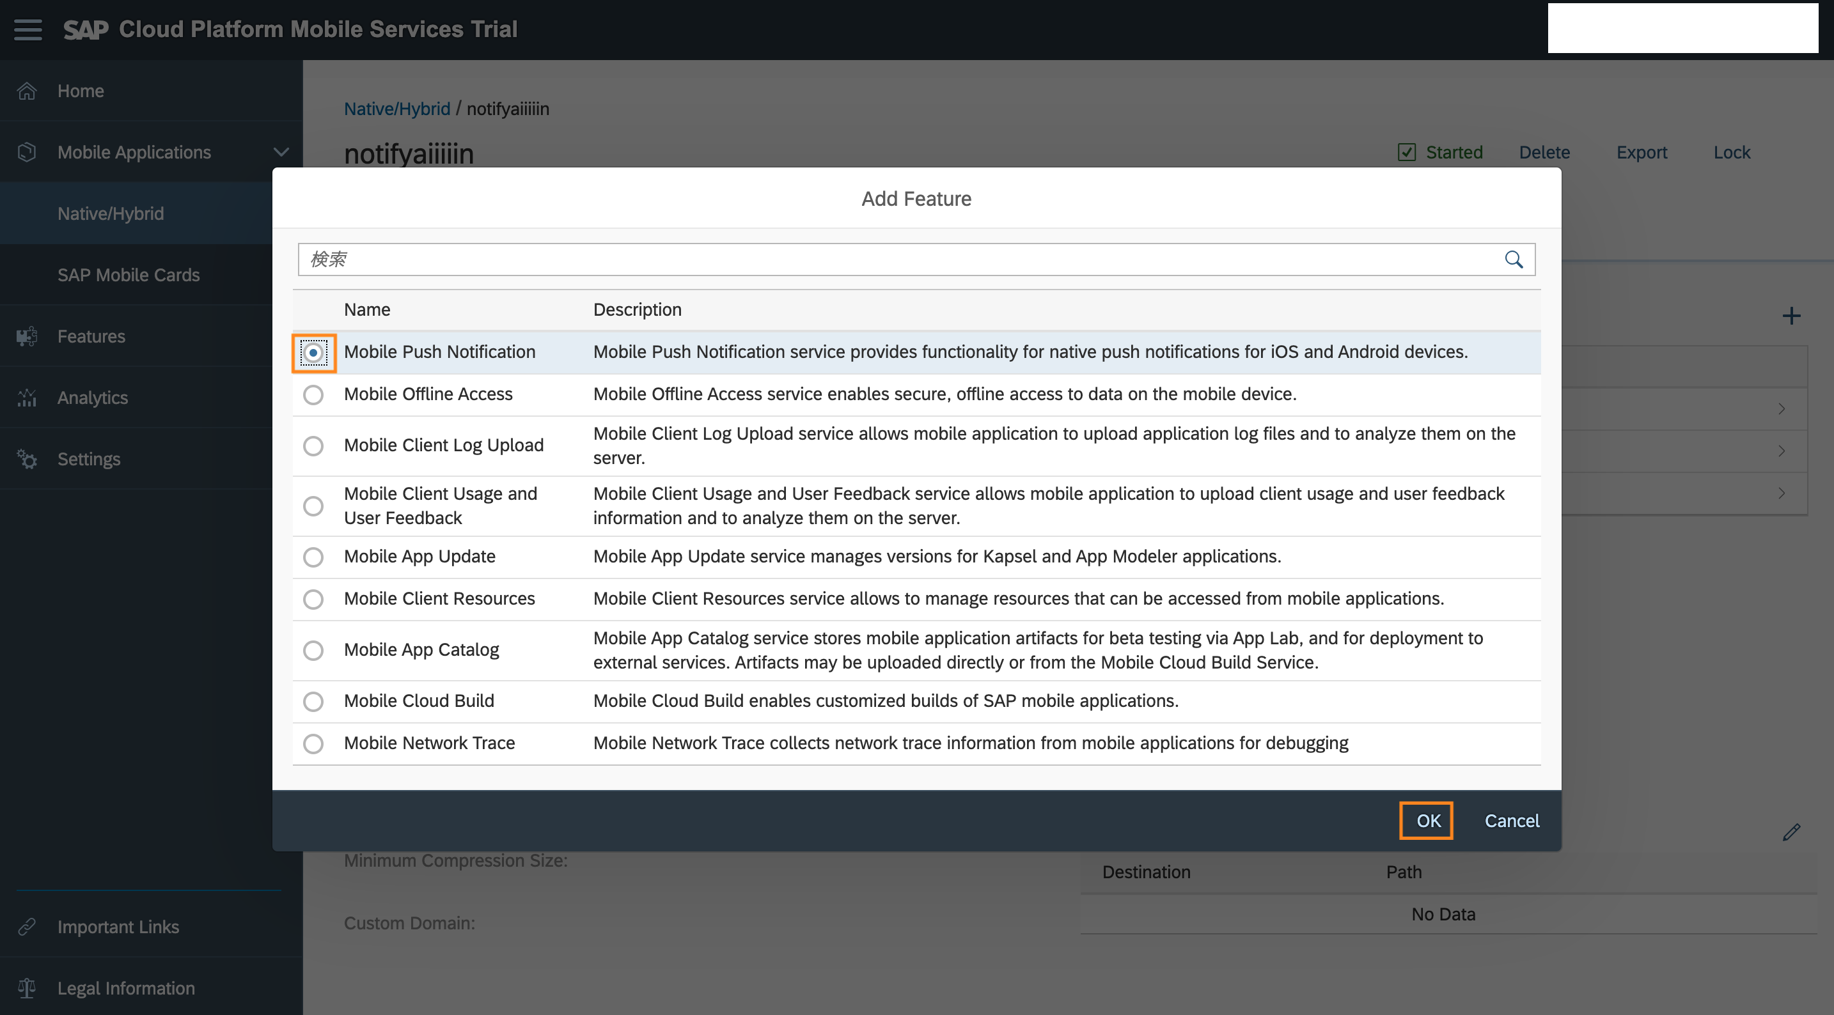Click the Delete action
The height and width of the screenshot is (1015, 1834).
[1544, 152]
